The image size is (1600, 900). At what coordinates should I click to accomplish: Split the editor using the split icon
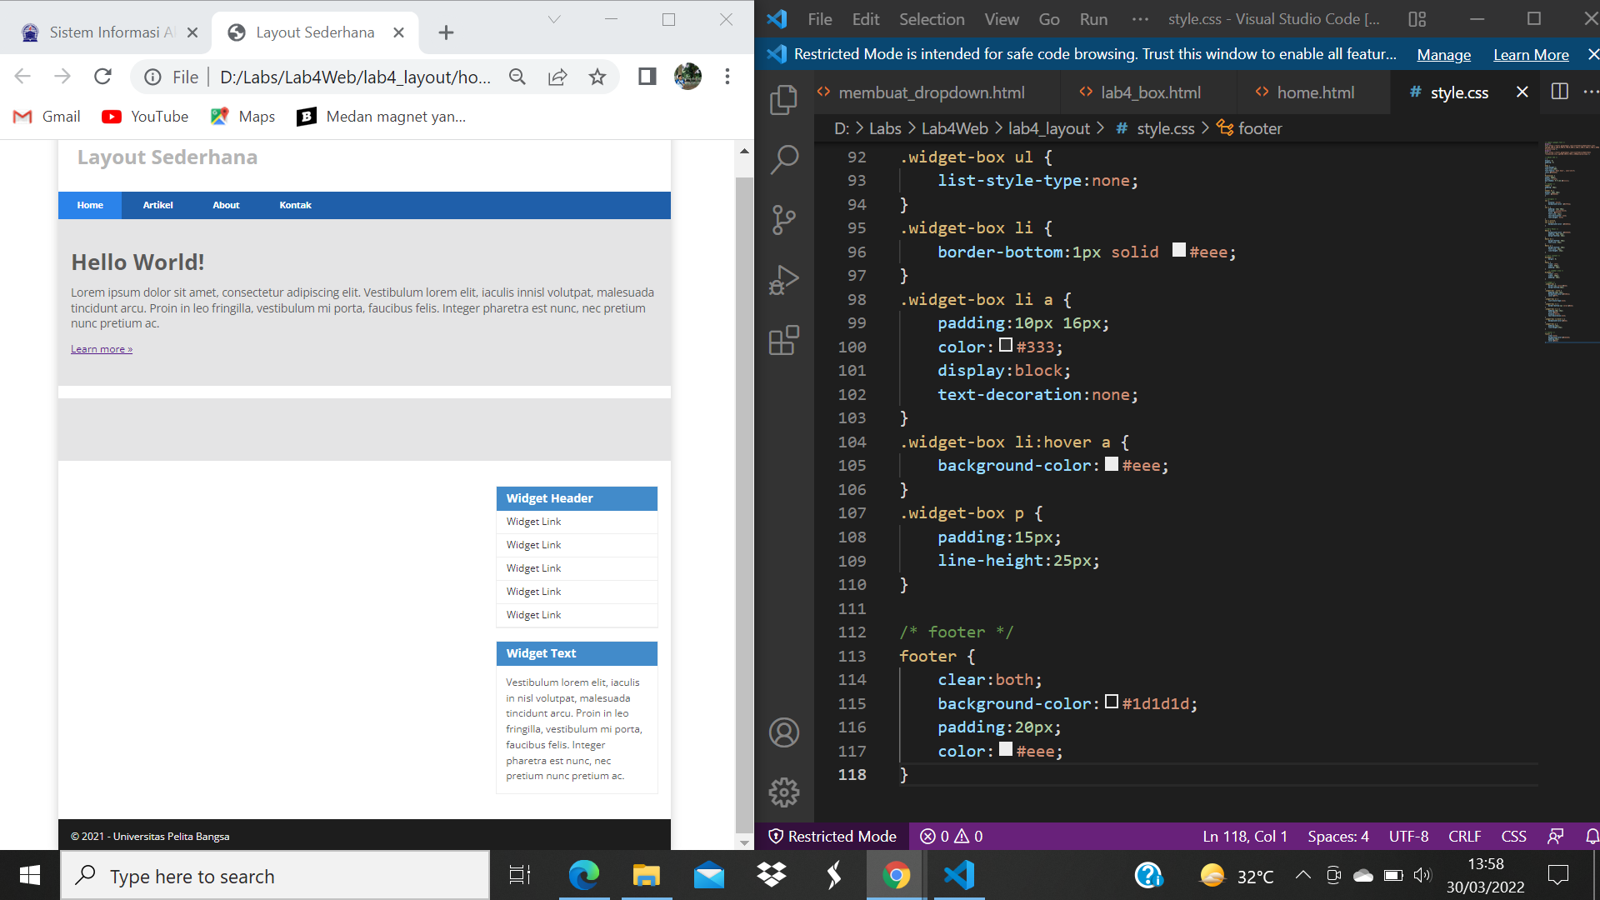coord(1559,92)
